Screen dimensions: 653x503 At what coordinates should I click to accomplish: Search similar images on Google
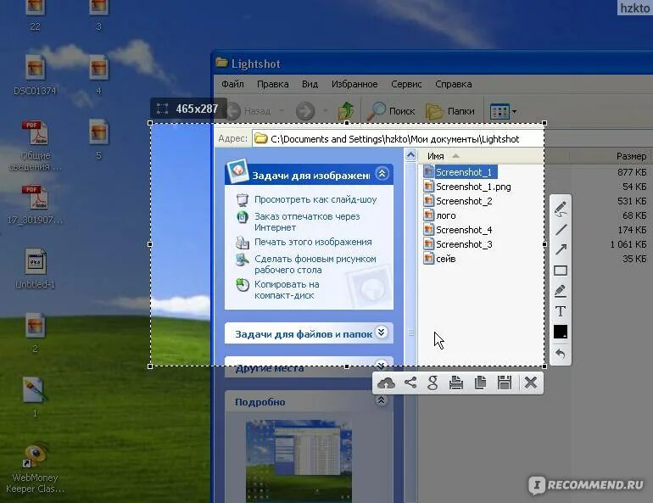tap(433, 383)
